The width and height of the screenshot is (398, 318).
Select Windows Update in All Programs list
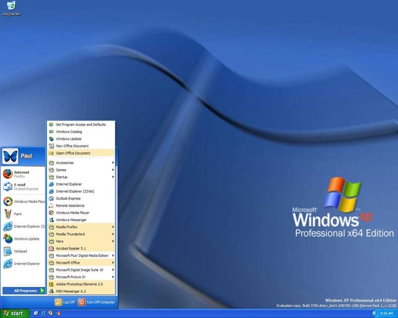pos(81,138)
